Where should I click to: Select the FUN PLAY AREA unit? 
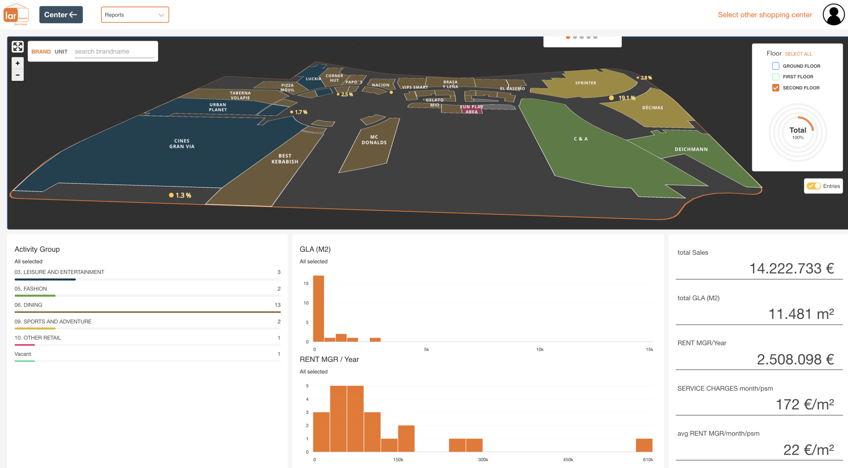[471, 109]
